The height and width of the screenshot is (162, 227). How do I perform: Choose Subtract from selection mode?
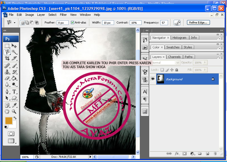pos(32,23)
